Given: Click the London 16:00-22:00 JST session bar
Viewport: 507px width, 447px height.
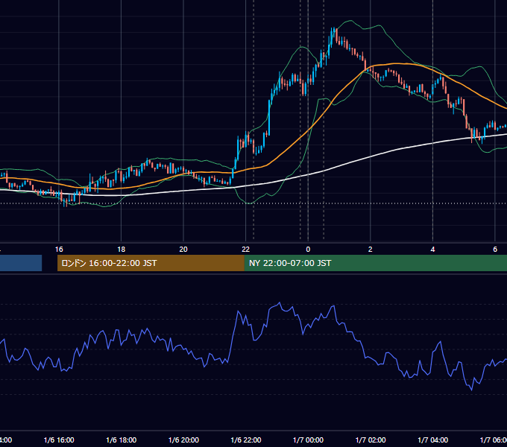Looking at the screenshot, I should [x=151, y=263].
